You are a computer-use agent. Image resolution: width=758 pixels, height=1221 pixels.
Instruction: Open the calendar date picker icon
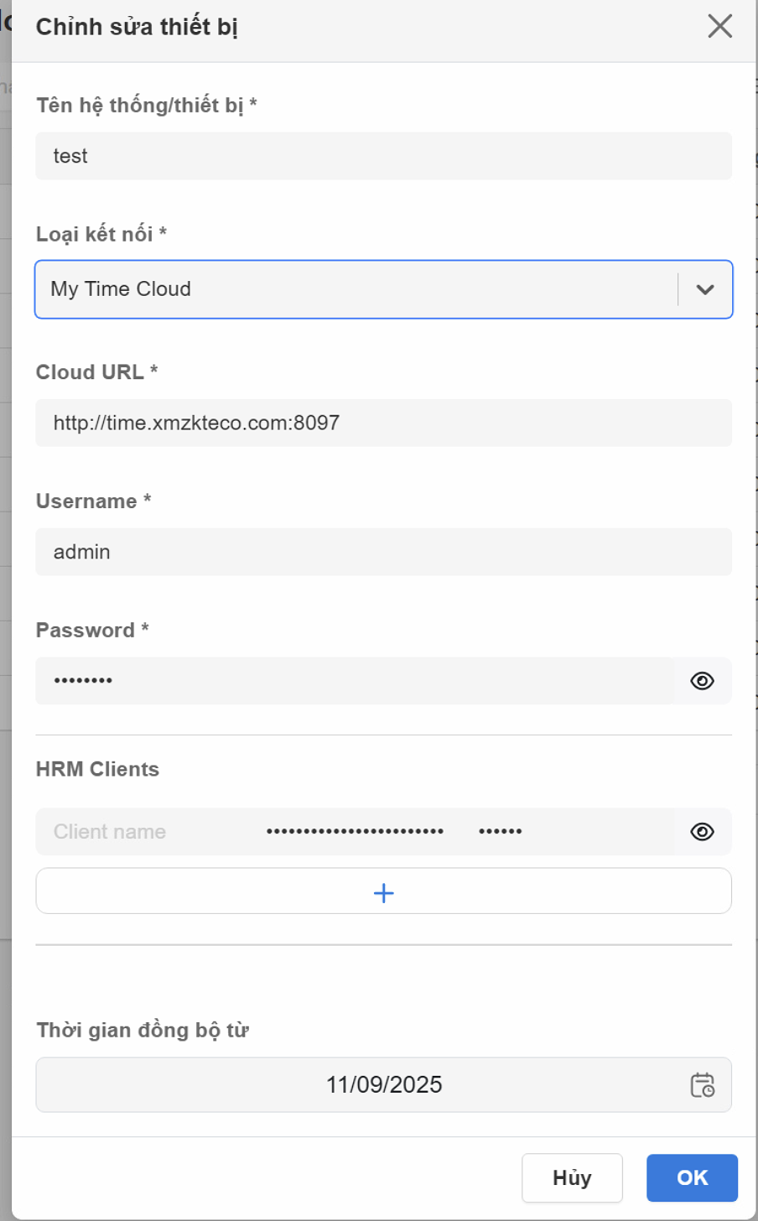click(703, 1084)
